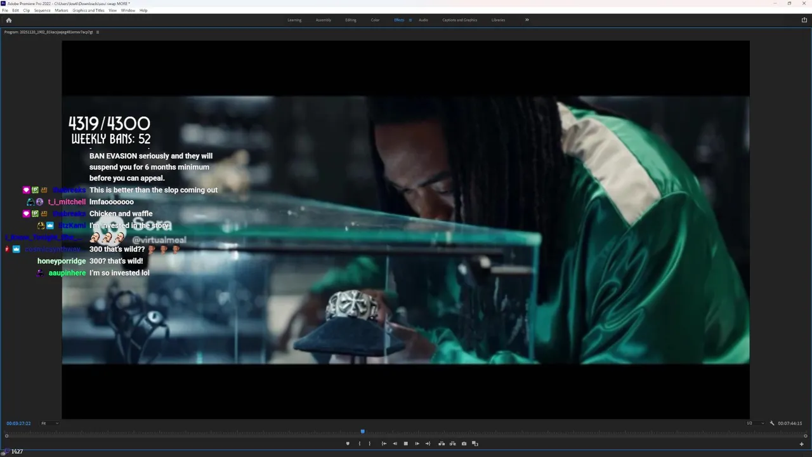Switch to the Editing workspace

tap(351, 20)
